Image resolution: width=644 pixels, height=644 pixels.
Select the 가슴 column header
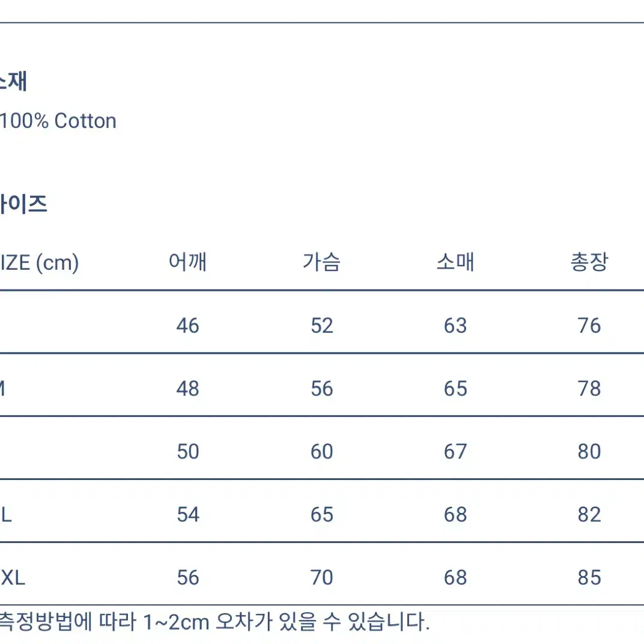[x=321, y=262]
